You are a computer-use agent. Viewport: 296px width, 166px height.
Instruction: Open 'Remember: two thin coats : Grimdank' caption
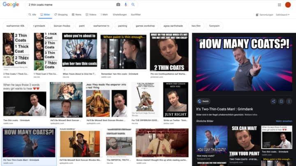[x=120, y=74]
